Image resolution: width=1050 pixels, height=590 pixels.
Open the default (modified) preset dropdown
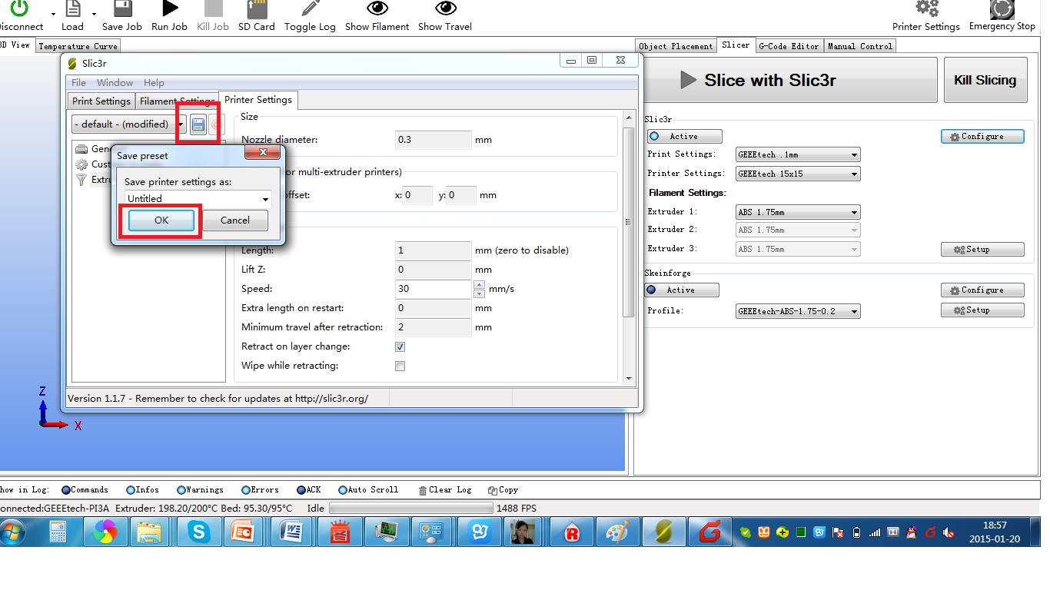pos(129,124)
